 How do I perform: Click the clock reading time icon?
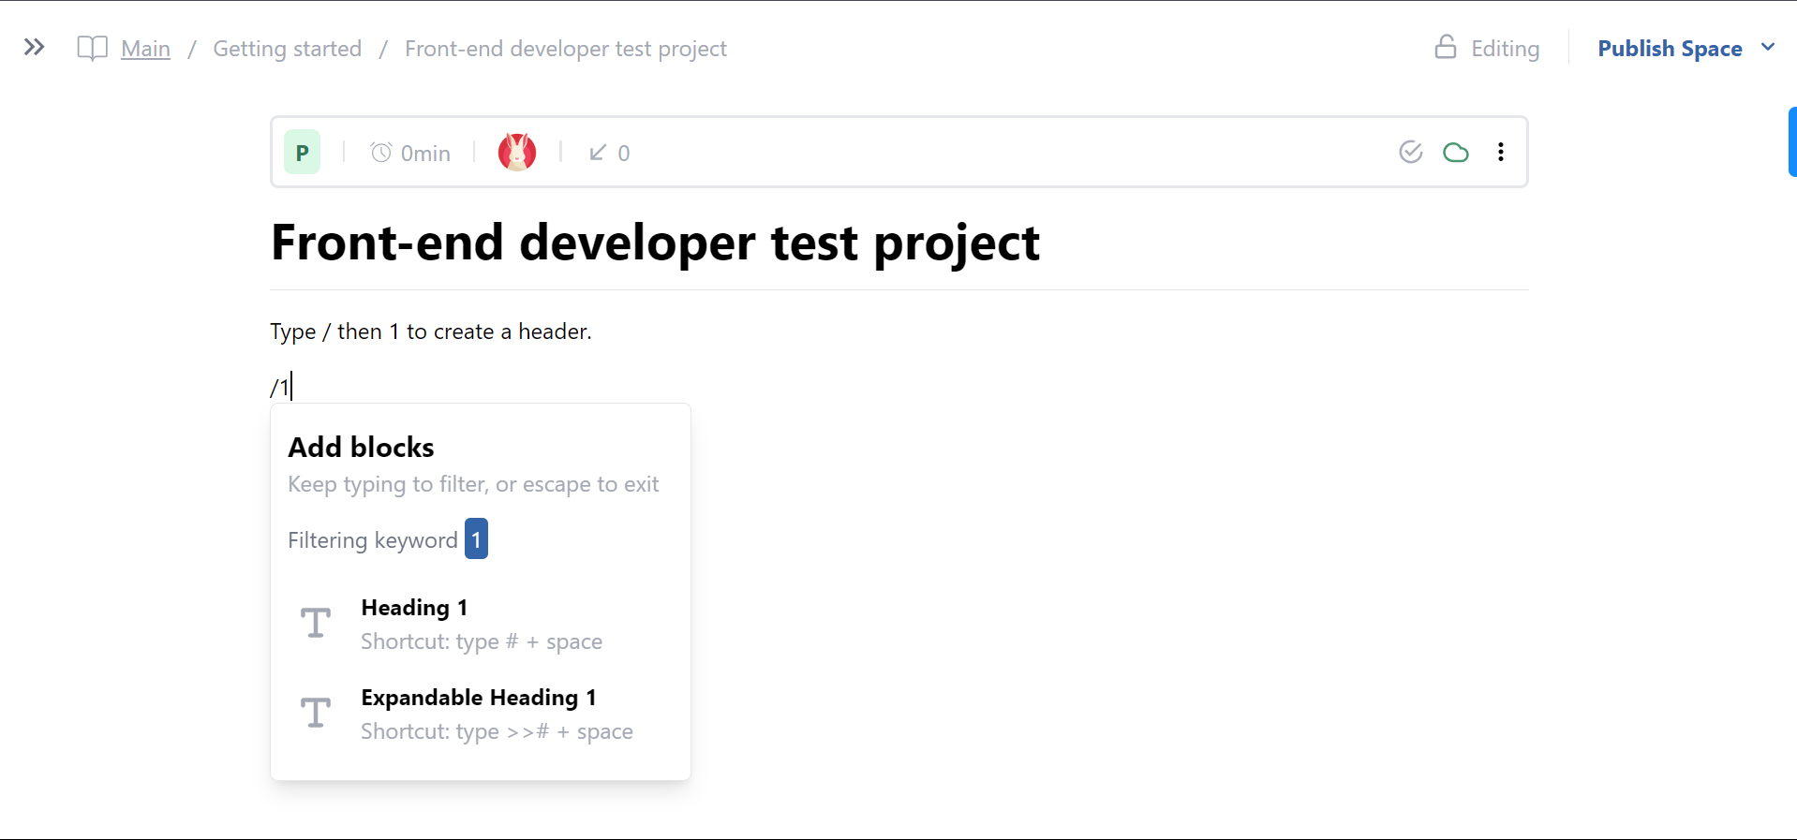coord(380,152)
